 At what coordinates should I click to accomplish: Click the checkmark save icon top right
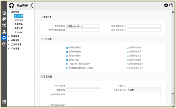pos(166,5)
